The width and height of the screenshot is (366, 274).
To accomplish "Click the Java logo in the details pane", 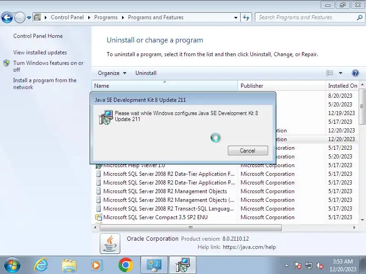I will (110, 243).
